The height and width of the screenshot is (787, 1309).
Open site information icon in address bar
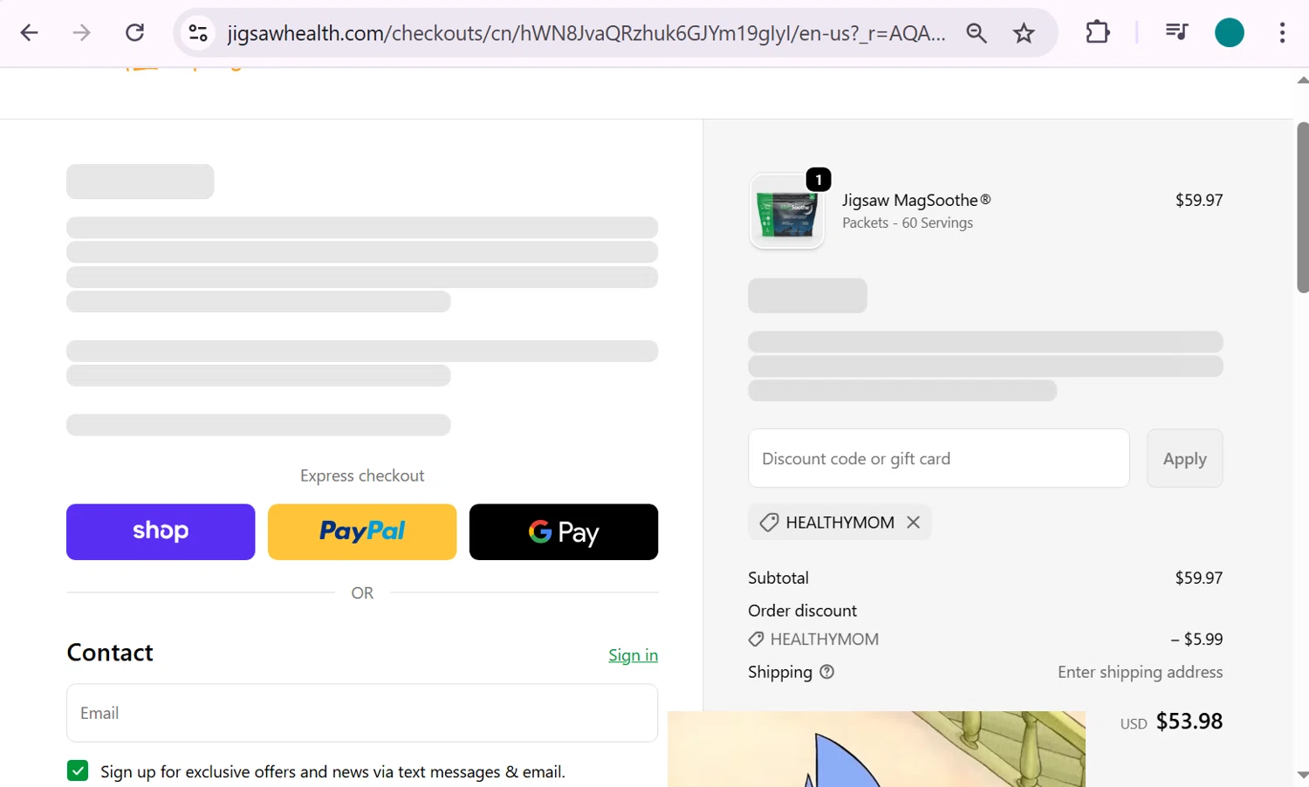pyautogui.click(x=198, y=33)
